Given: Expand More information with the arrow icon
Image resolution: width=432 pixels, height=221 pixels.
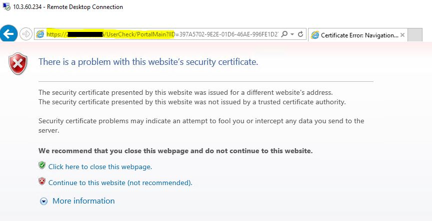Looking at the screenshot, I should [43, 201].
